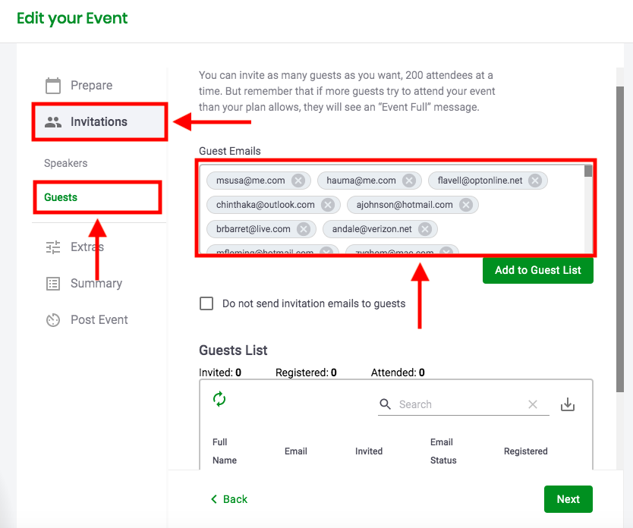
Task: Click the Extras sliders icon
Action: point(52,247)
